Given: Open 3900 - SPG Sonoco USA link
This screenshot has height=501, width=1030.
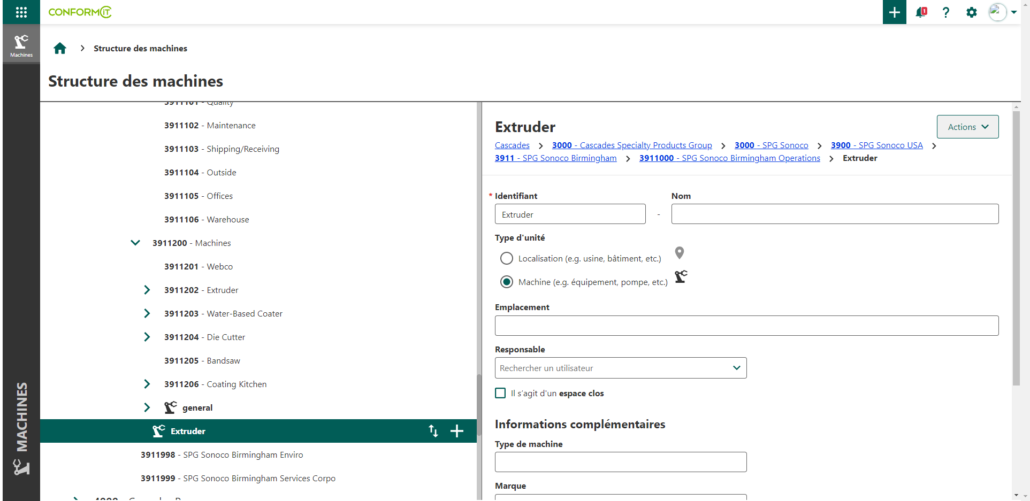Looking at the screenshot, I should 877,145.
